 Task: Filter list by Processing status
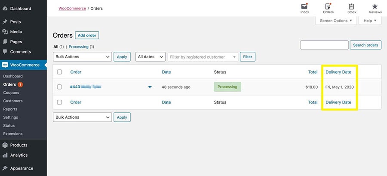(x=78, y=47)
